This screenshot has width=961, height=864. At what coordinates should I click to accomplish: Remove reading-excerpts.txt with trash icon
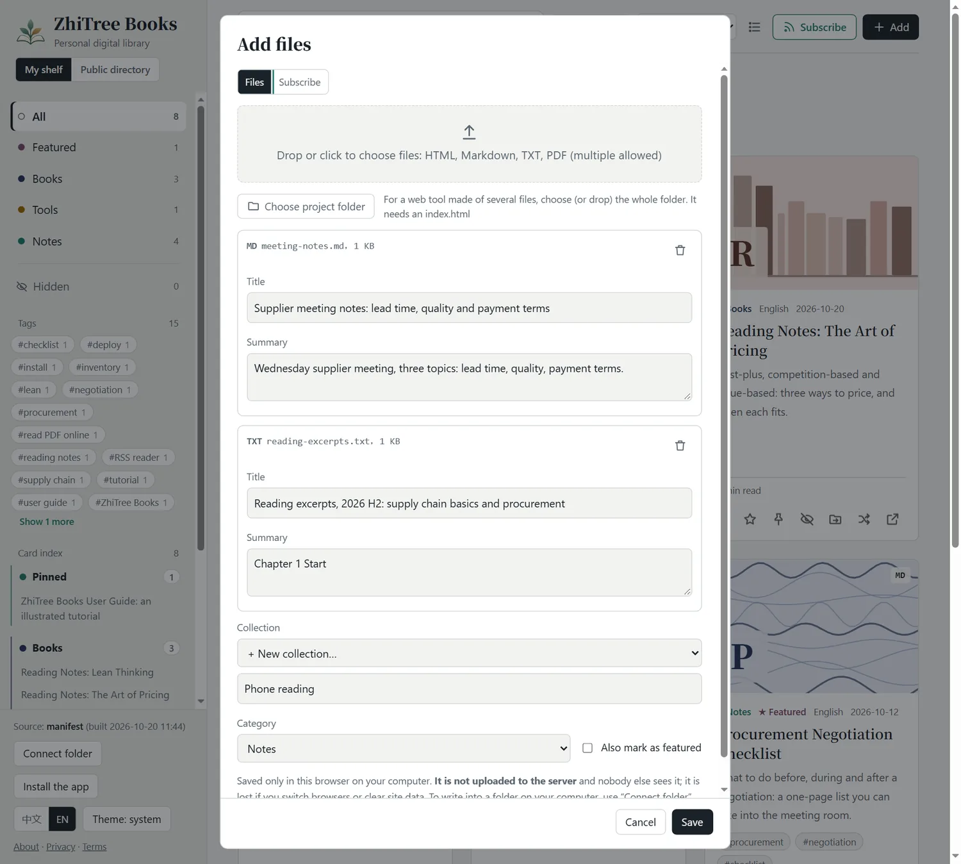(680, 445)
